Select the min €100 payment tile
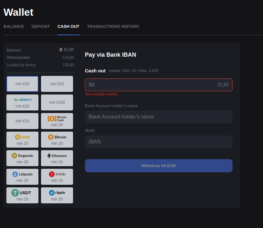This screenshot has height=228, width=263. point(57,102)
